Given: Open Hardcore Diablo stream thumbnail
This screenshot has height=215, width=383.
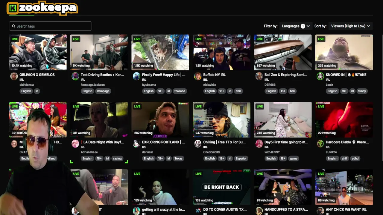Looking at the screenshot, I should pos(344,120).
